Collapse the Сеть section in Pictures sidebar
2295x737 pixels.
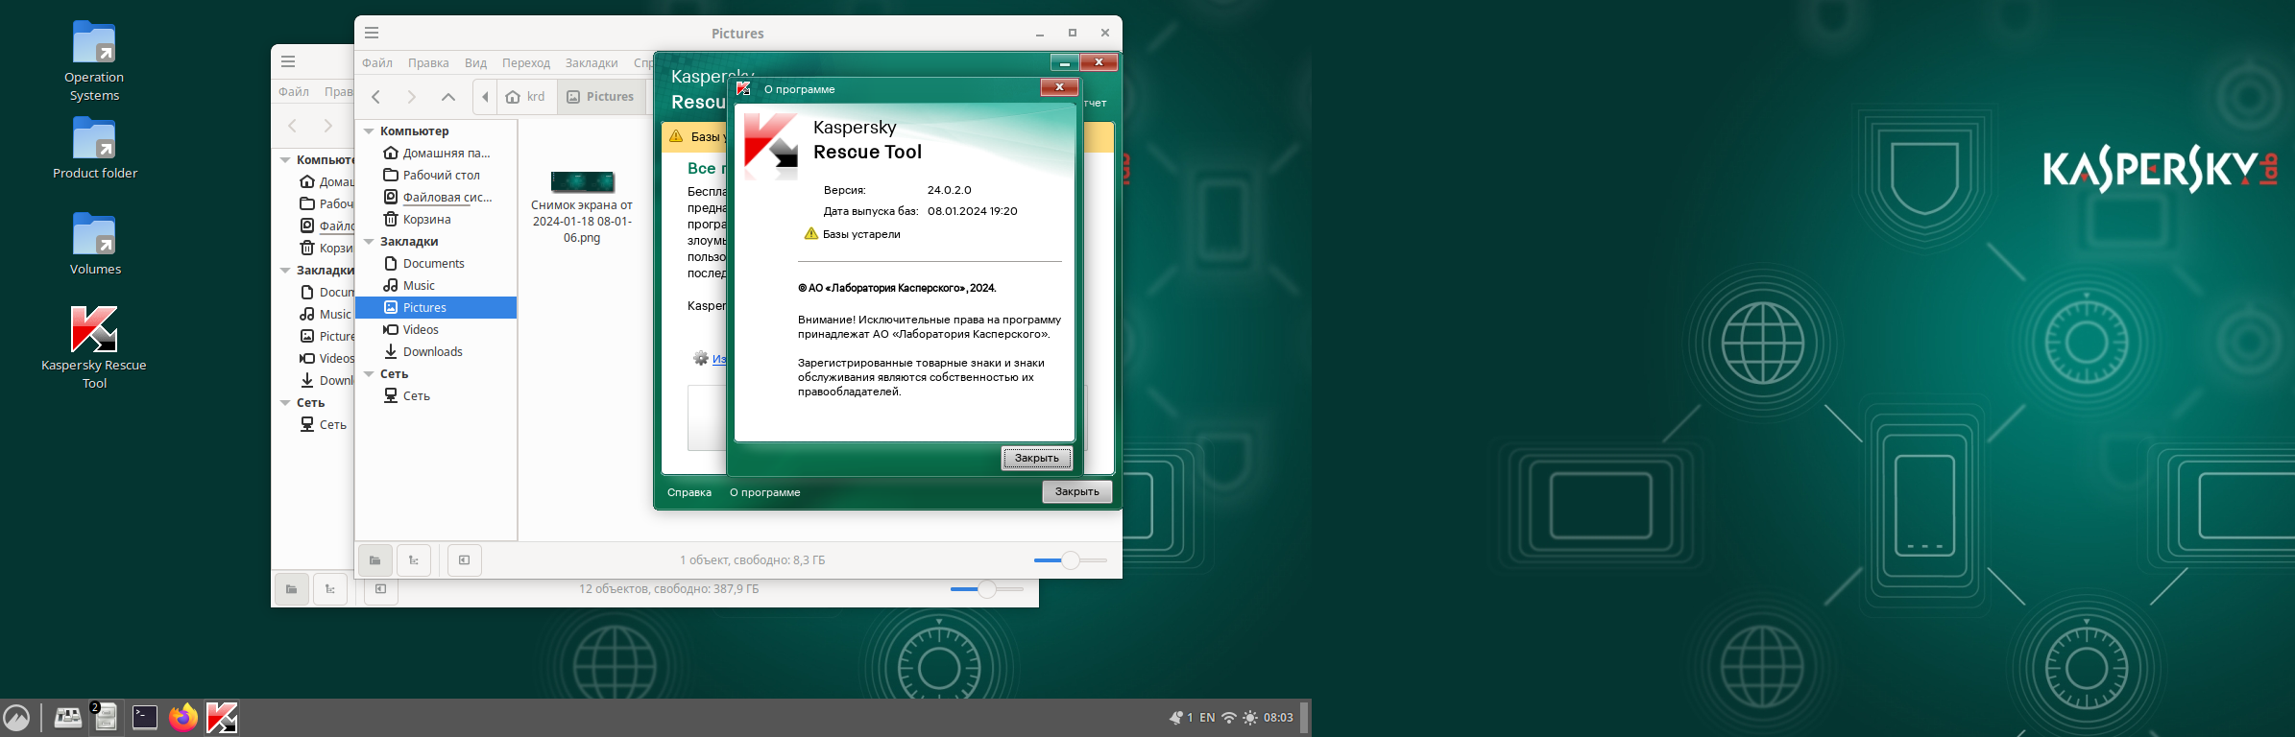point(369,374)
